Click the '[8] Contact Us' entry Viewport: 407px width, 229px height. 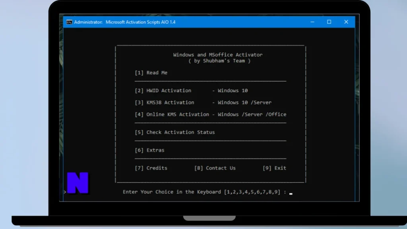(x=215, y=168)
